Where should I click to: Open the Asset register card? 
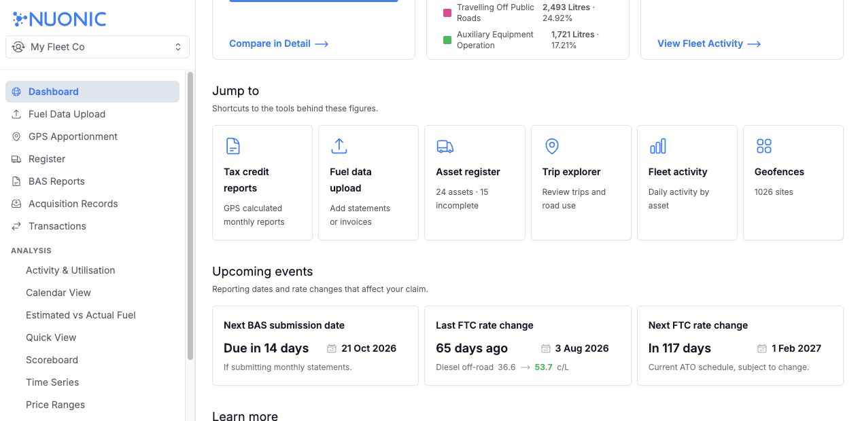[475, 182]
